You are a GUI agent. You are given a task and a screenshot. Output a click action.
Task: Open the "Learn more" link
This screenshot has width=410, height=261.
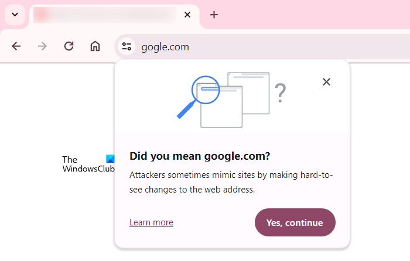[x=151, y=222]
